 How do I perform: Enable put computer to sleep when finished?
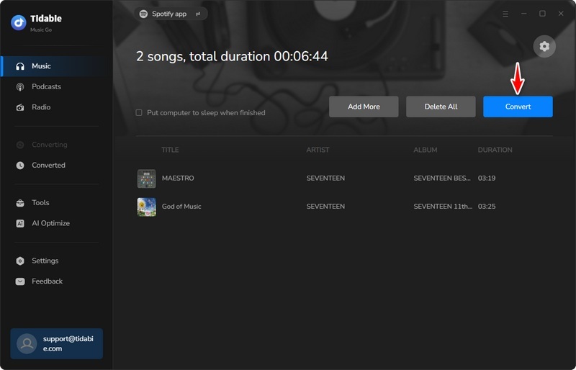click(139, 113)
